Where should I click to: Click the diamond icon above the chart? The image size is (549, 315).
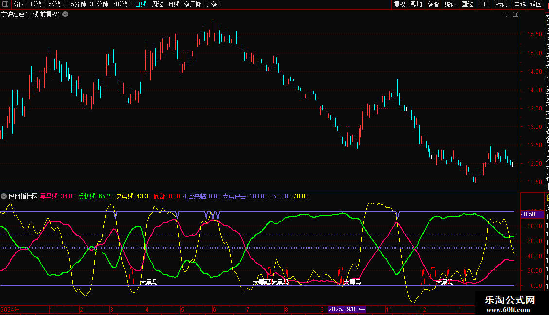506,15
